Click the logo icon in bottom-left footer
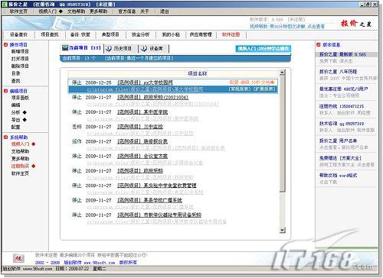Screen dimensions: 383x278 point(18,259)
